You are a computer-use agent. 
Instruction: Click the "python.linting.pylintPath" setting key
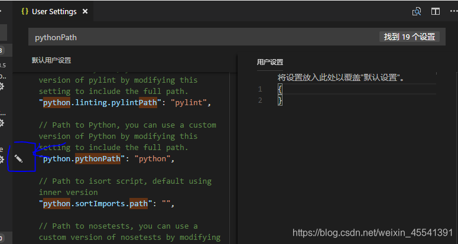pos(100,103)
